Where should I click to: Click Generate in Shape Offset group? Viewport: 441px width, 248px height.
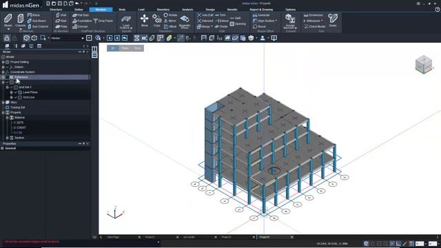click(x=261, y=15)
